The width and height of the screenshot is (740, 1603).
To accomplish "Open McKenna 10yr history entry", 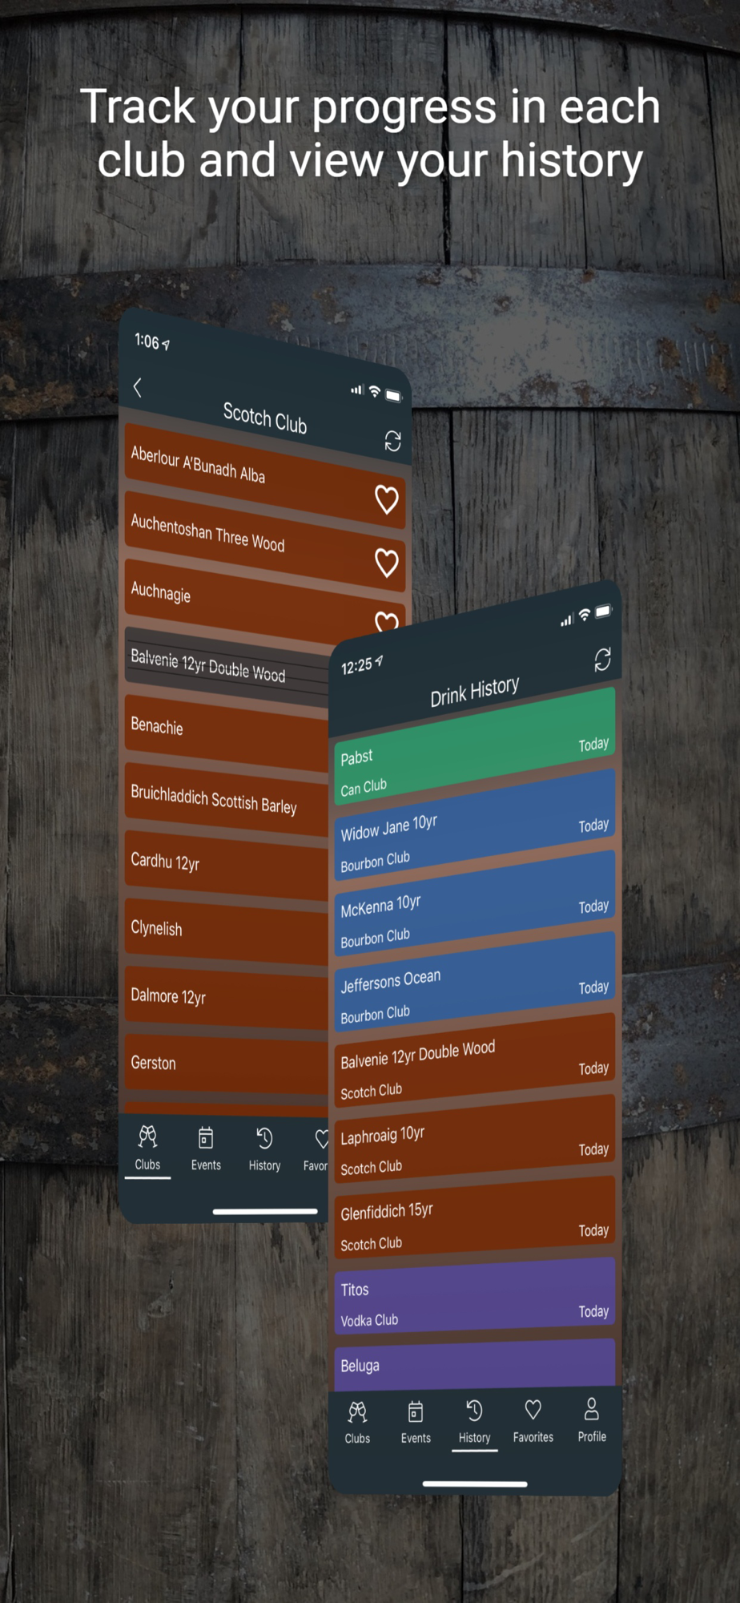I will pos(475,903).
